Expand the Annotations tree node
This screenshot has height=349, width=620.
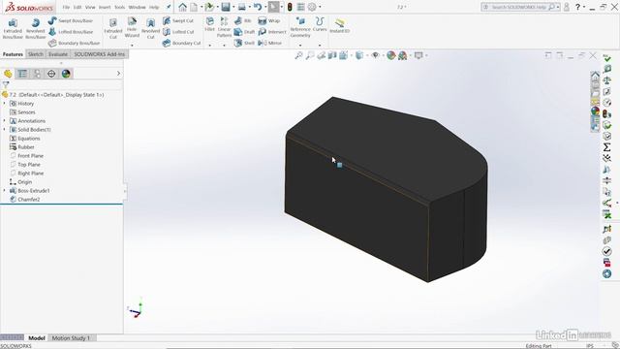click(x=4, y=120)
